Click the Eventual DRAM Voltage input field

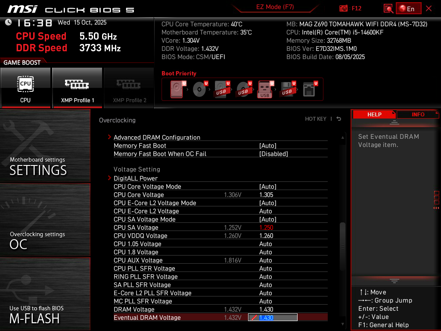click(x=273, y=317)
